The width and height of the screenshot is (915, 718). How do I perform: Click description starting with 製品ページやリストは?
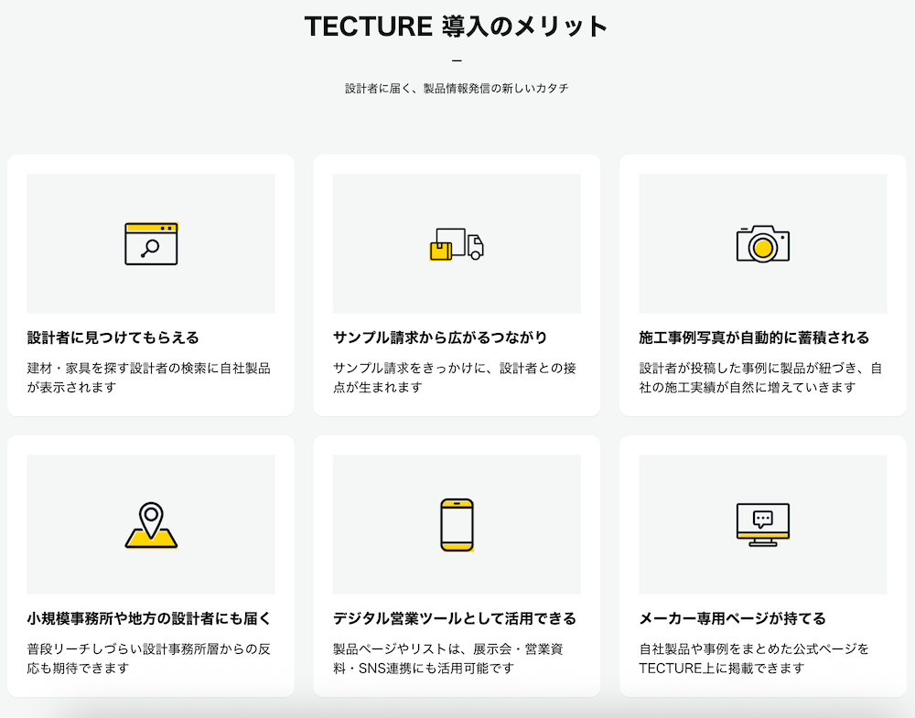point(455,658)
